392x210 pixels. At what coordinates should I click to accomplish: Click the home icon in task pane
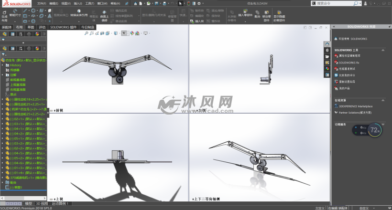(327, 44)
